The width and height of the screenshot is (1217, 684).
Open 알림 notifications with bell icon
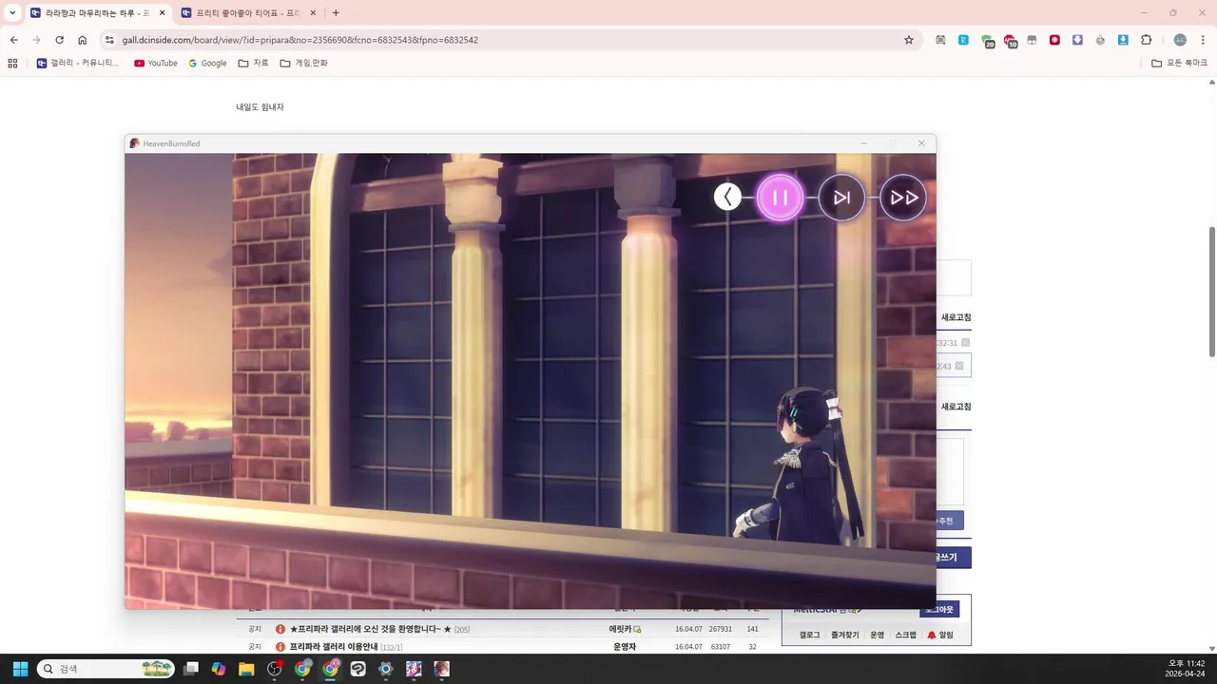[x=940, y=635]
